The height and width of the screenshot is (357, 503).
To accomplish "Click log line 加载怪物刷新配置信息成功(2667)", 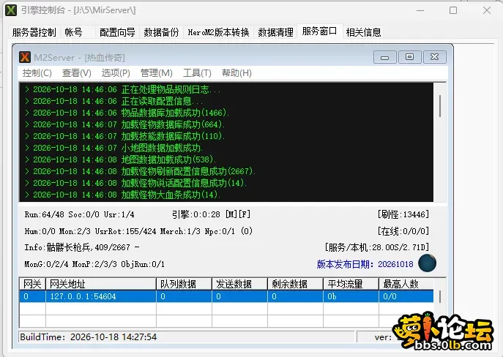I will tap(140, 171).
